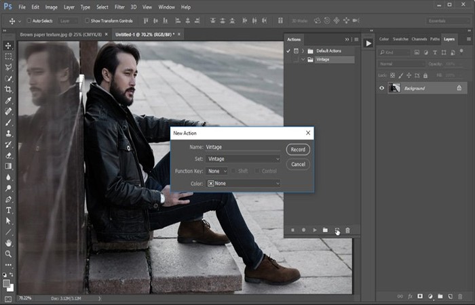Image resolution: width=475 pixels, height=305 pixels.
Task: Click the delete trash icon in Actions panel
Action: [x=347, y=230]
